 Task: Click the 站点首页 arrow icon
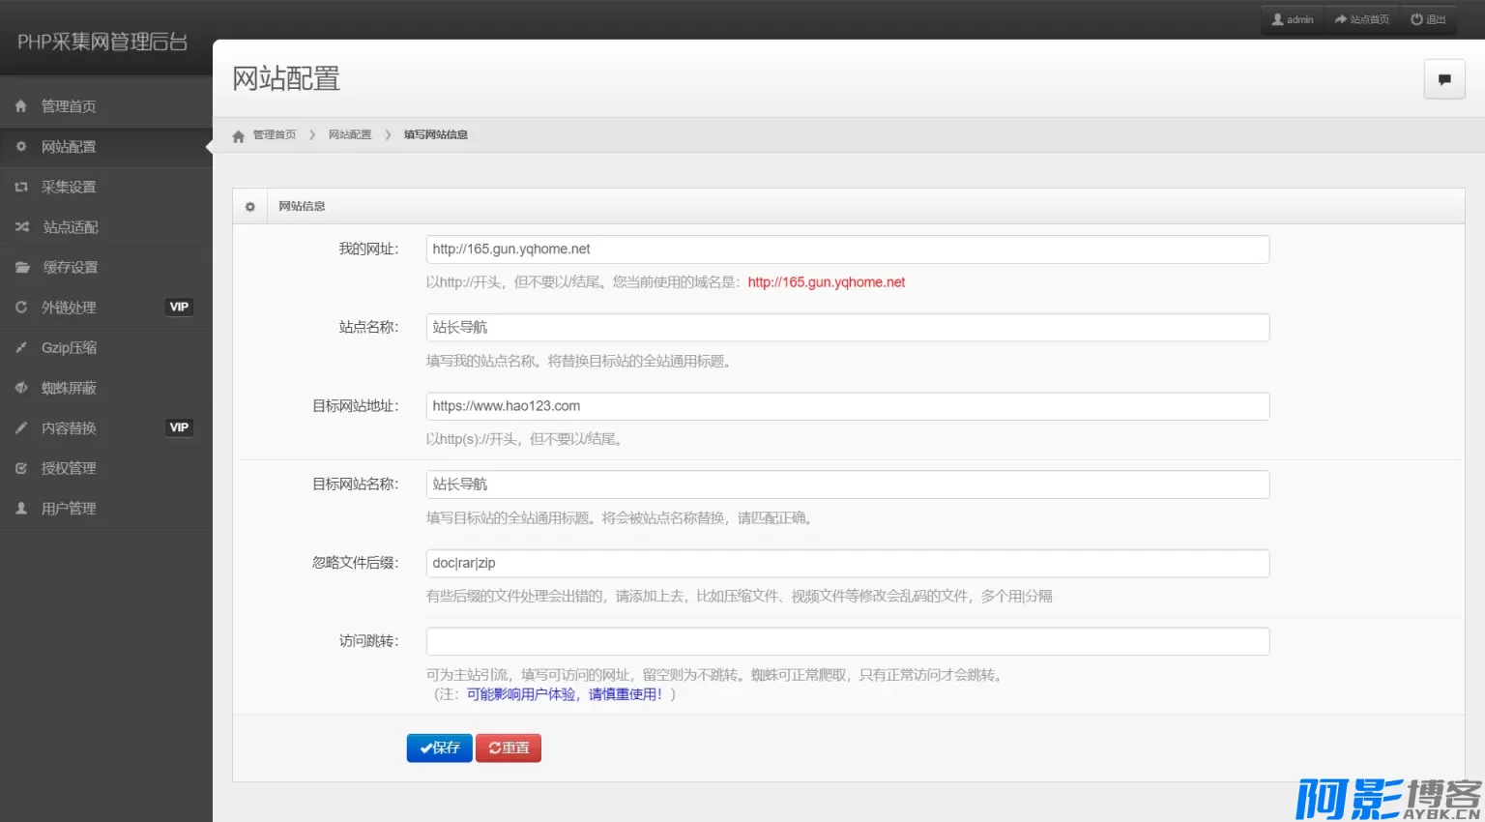[x=1341, y=19]
